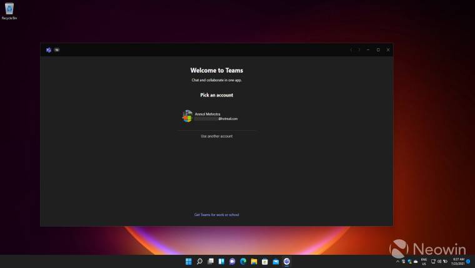
Task: Open the Mail app from the taskbar
Action: tap(276, 261)
